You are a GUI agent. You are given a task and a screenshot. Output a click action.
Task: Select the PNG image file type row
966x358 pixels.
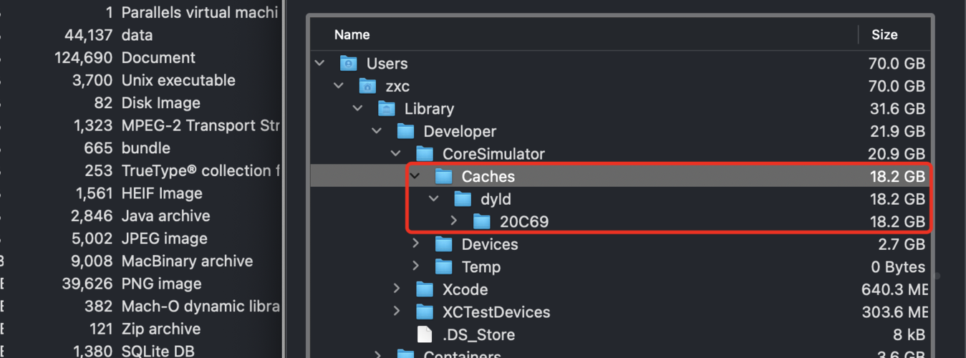140,284
